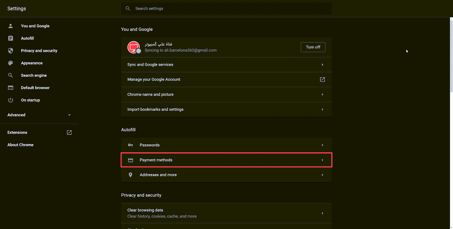
Task: Expand Addresses and more row chevron
Action: [322, 175]
